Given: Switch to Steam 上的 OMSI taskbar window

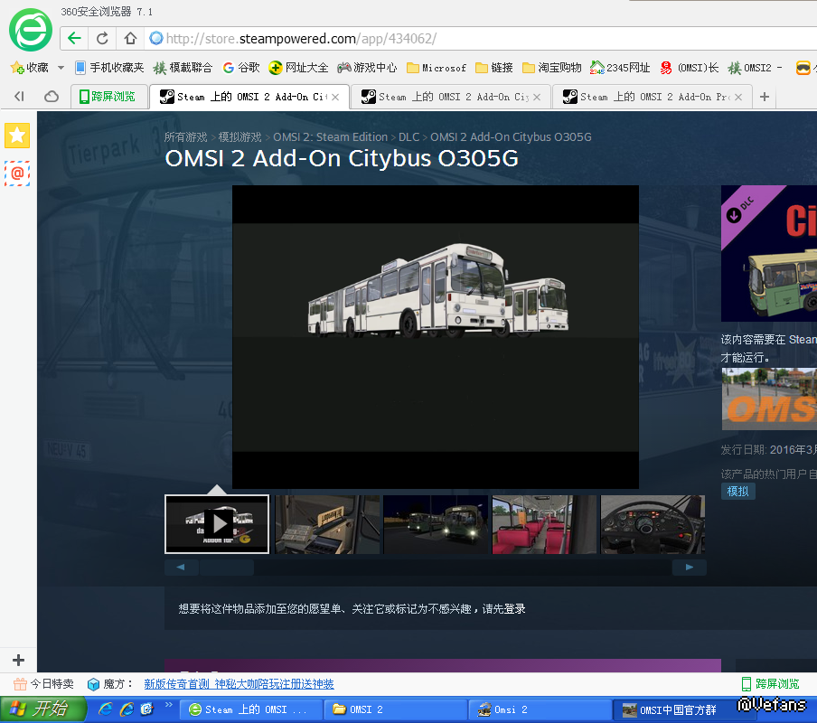Looking at the screenshot, I should pos(251,709).
